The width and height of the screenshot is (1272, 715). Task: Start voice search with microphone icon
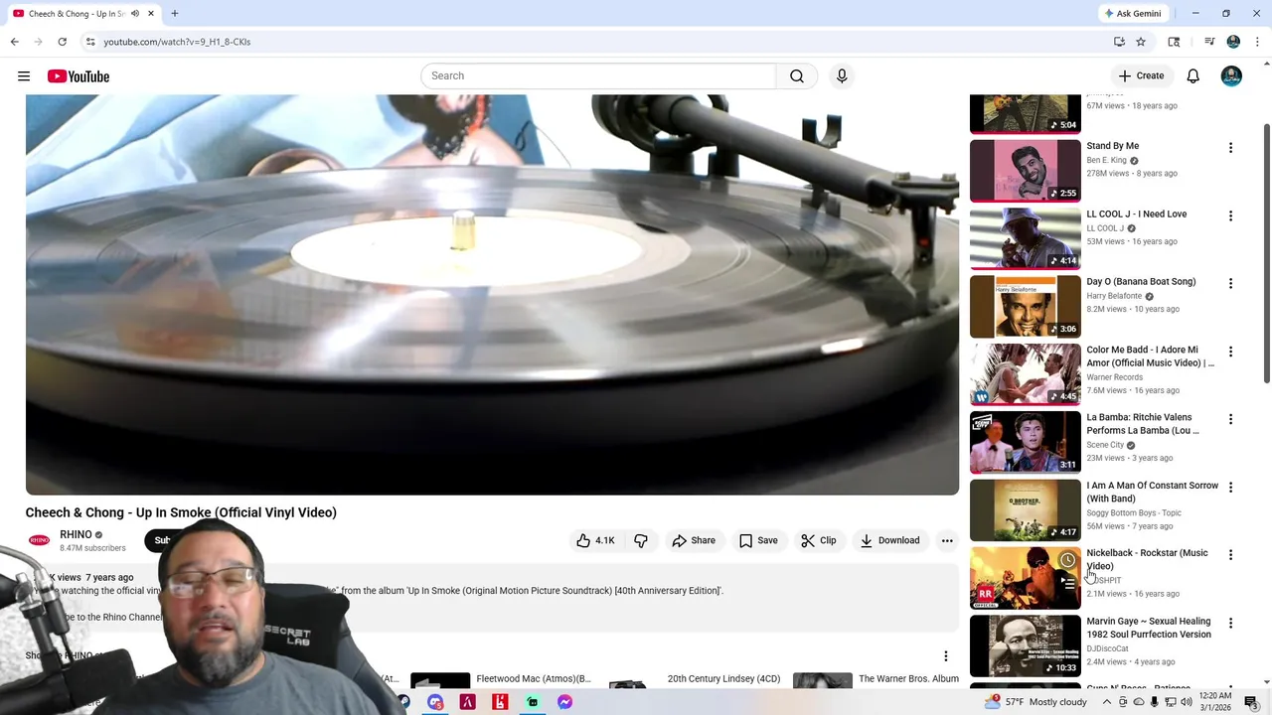pos(842,76)
